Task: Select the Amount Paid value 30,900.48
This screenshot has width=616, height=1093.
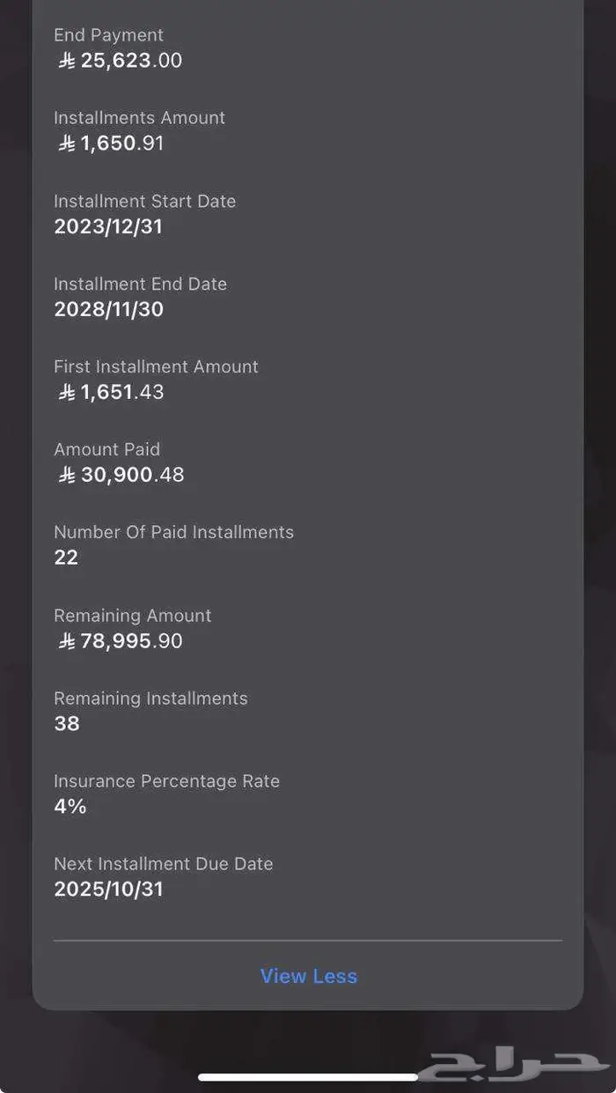Action: (x=132, y=476)
